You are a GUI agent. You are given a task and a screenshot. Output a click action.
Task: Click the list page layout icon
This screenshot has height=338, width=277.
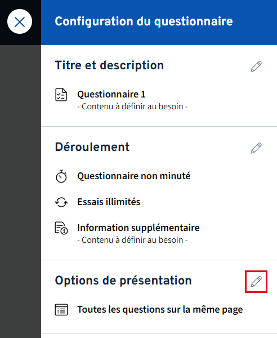point(61,310)
